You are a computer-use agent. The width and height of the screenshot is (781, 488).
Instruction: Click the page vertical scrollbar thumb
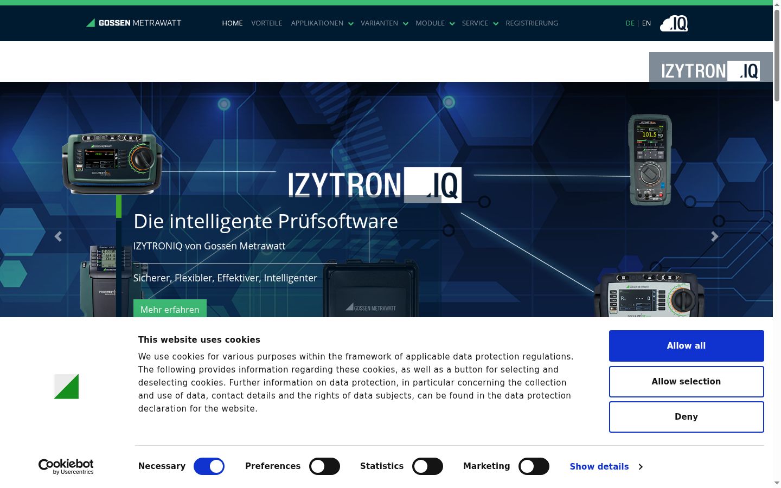777,54
